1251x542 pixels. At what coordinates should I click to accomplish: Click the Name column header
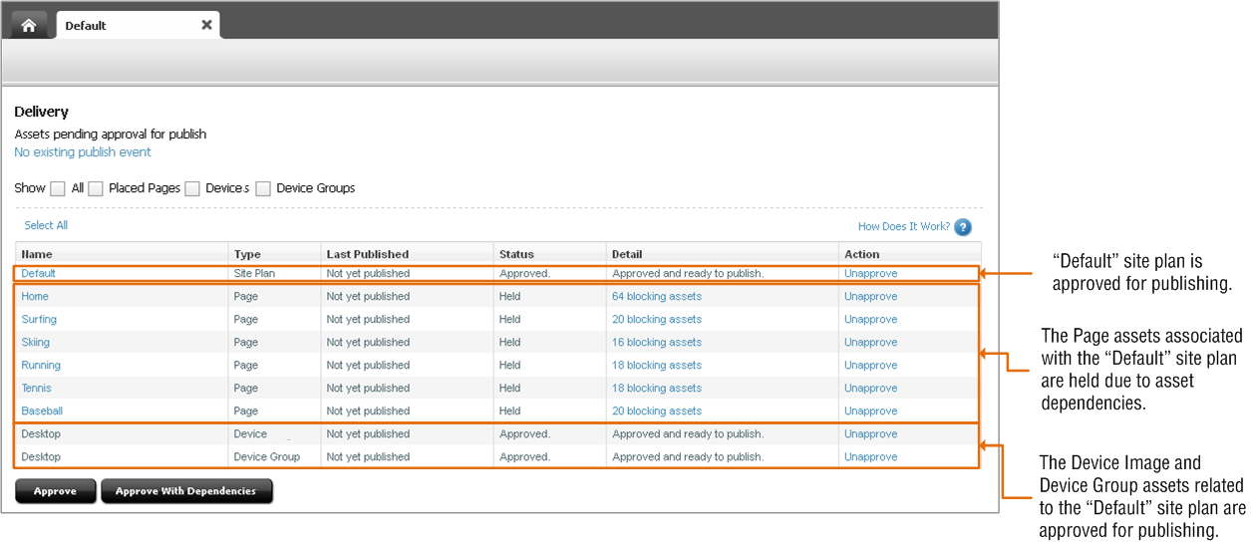(122, 254)
